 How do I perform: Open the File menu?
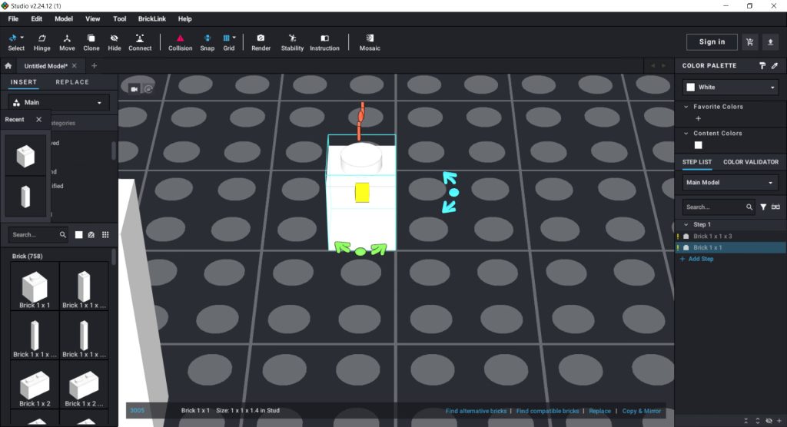coord(14,19)
